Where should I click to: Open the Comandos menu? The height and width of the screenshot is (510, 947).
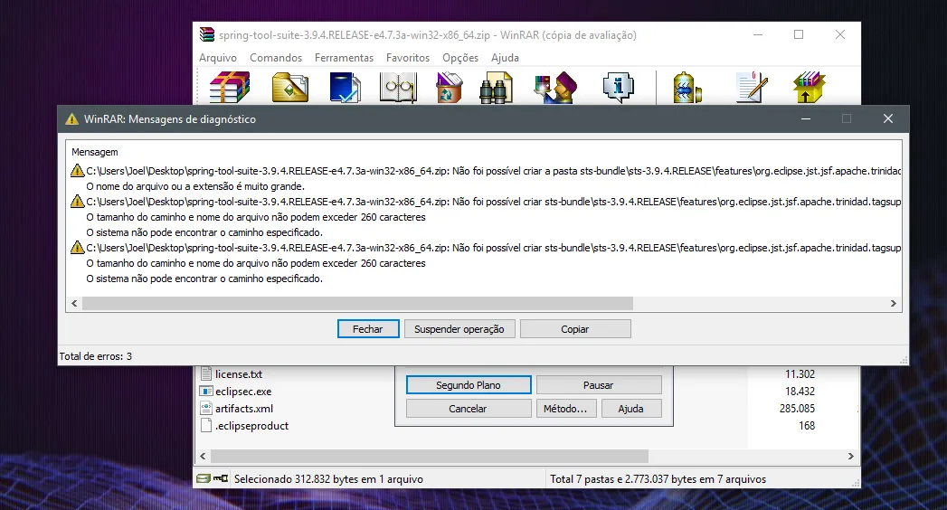tap(276, 58)
